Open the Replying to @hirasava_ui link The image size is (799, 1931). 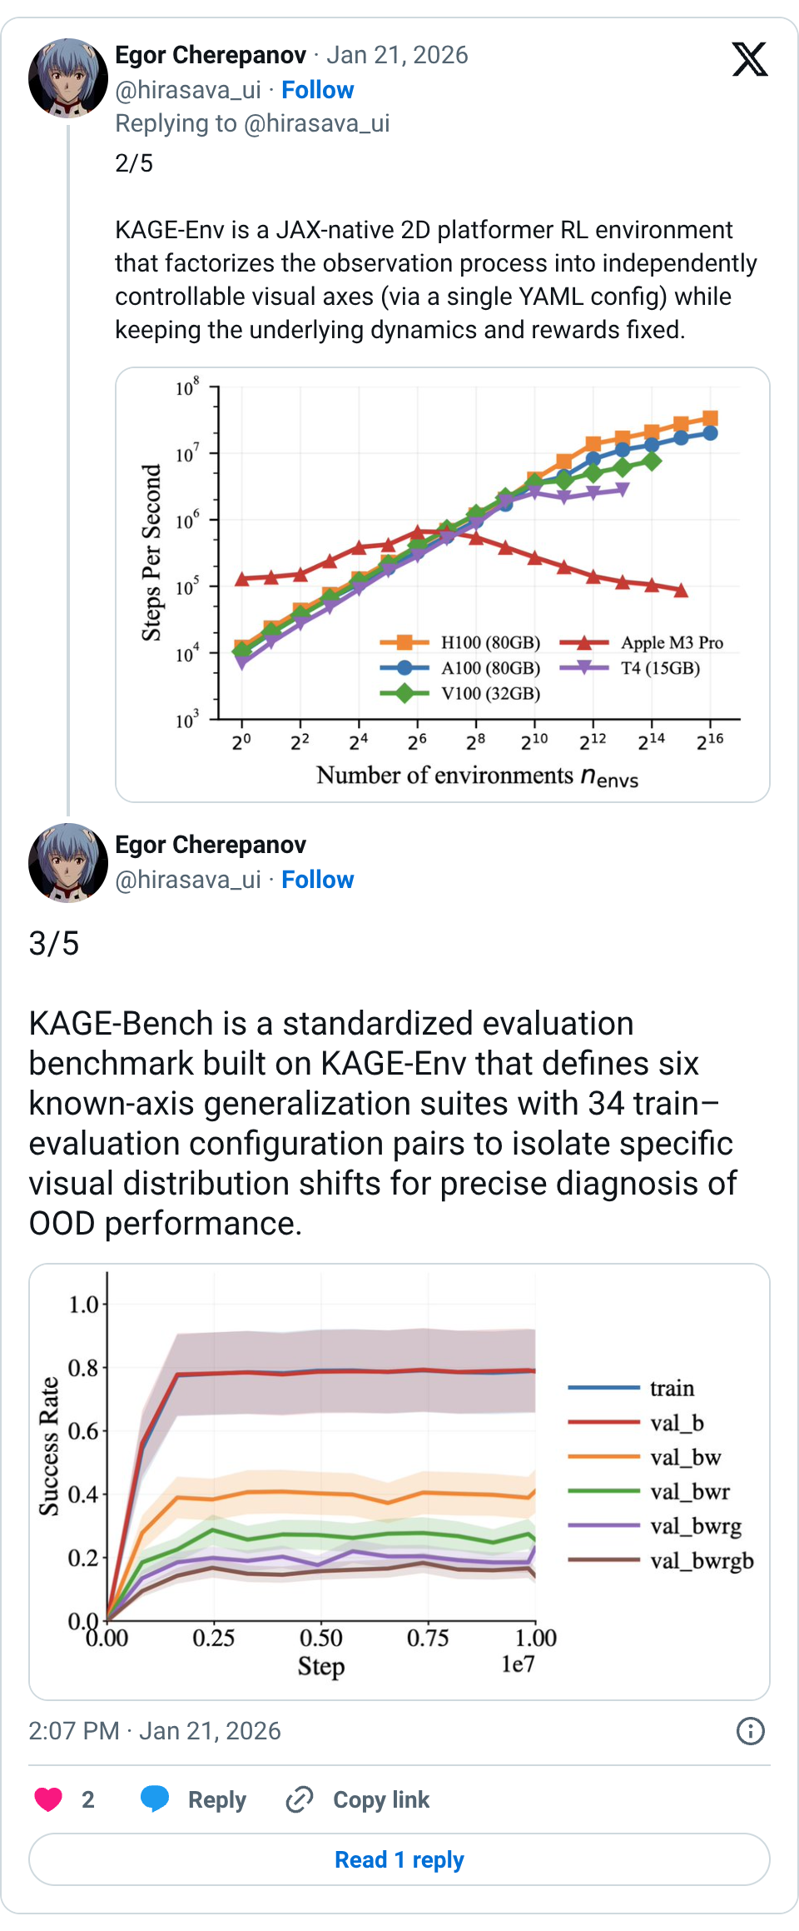[252, 123]
